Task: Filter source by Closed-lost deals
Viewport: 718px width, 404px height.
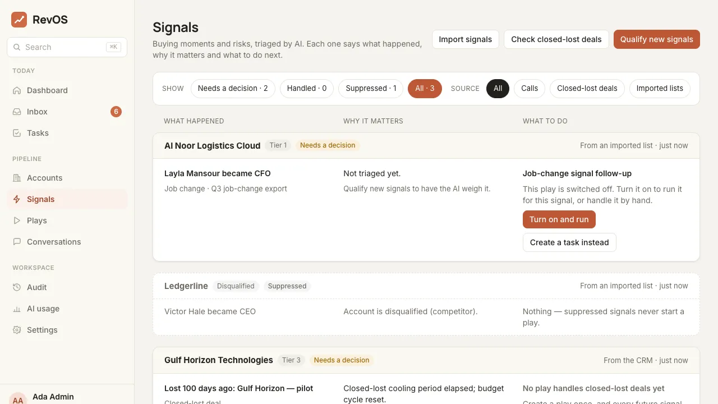Action: [587, 88]
